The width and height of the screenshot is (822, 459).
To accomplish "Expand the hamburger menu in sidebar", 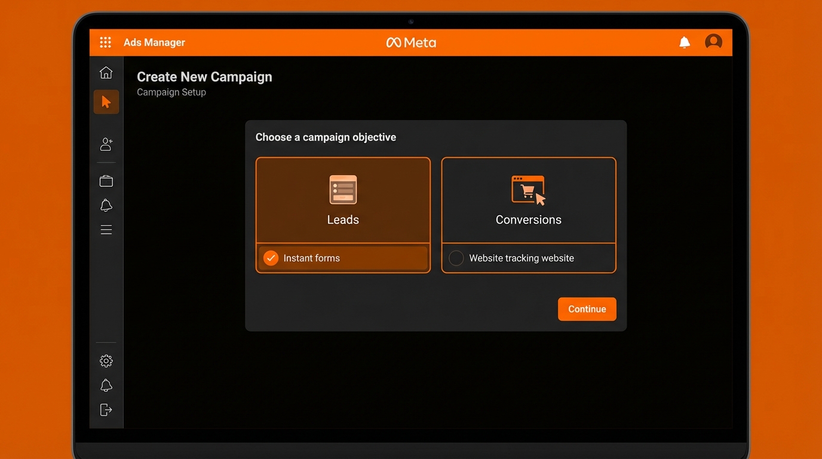I will pyautogui.click(x=106, y=230).
